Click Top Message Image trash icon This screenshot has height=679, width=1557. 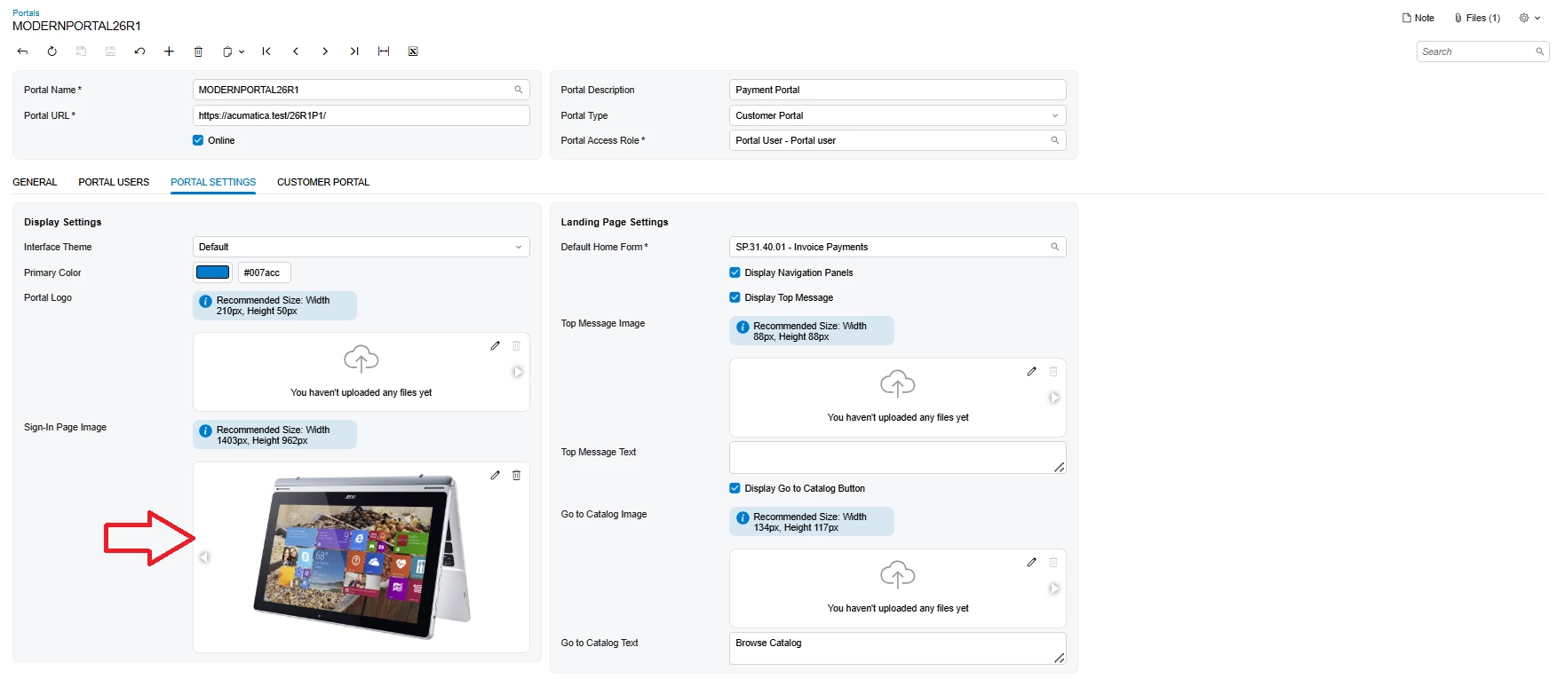[1053, 371]
